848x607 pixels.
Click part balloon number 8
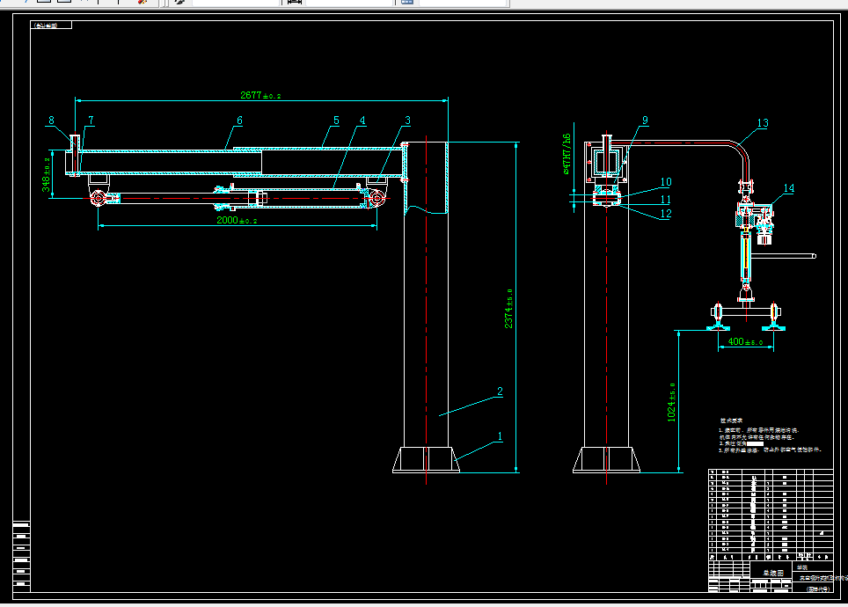(51, 121)
